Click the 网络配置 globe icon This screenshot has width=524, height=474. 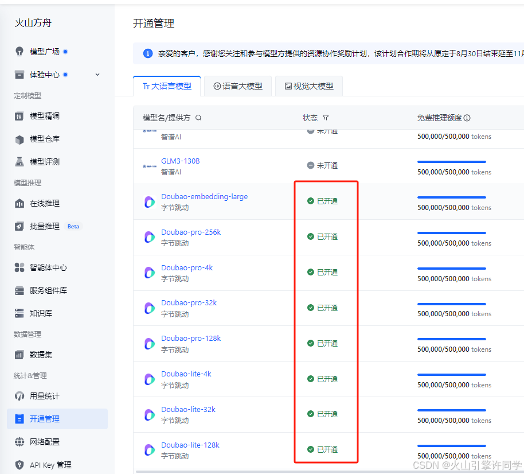19,442
